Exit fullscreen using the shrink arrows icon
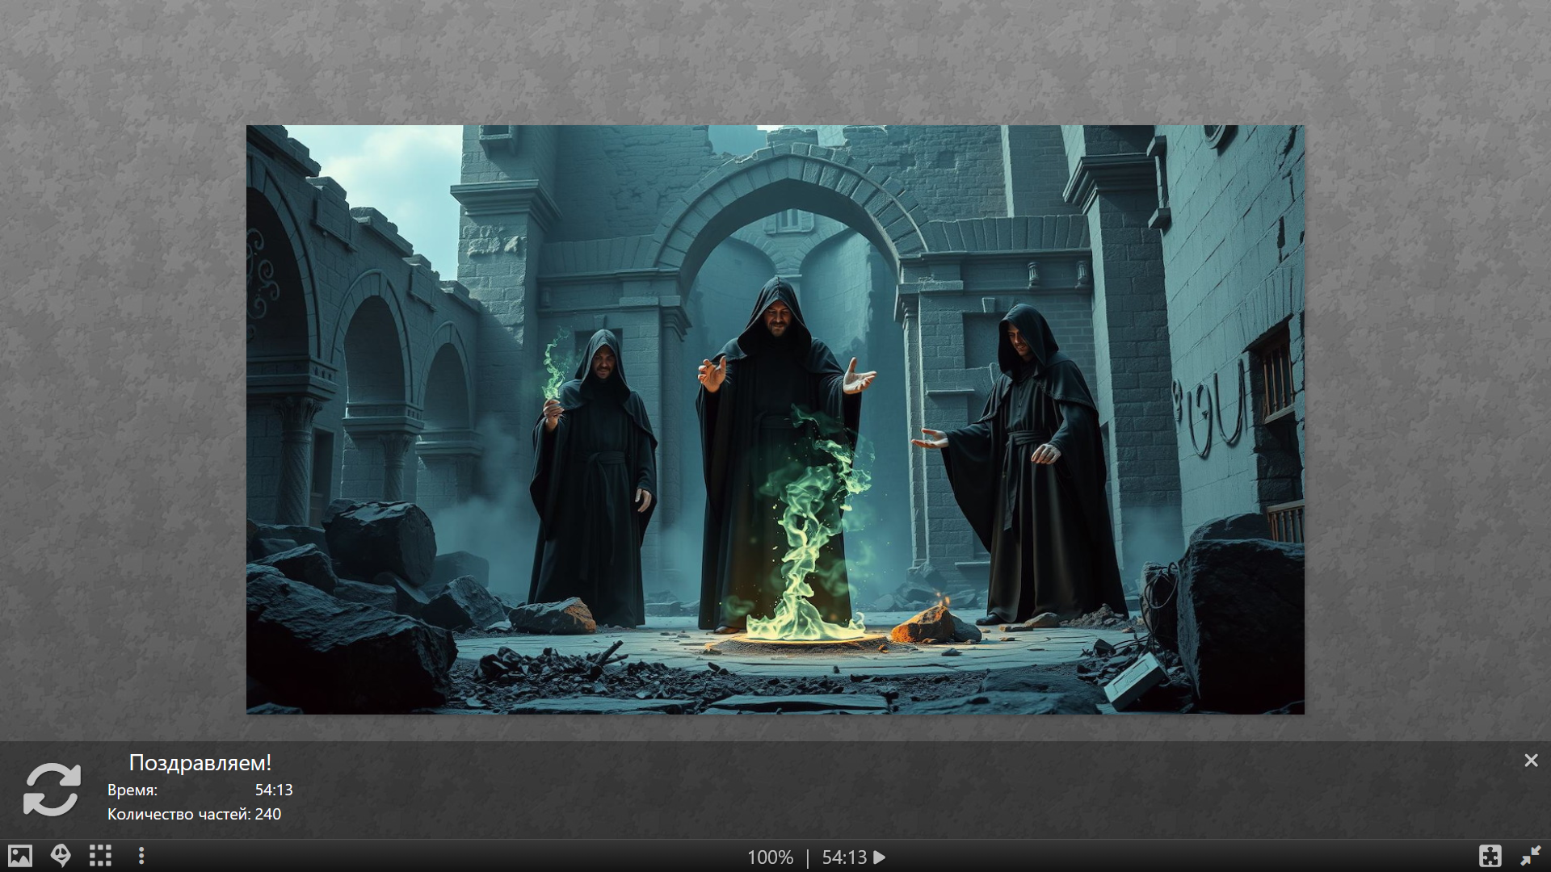 click(x=1531, y=856)
